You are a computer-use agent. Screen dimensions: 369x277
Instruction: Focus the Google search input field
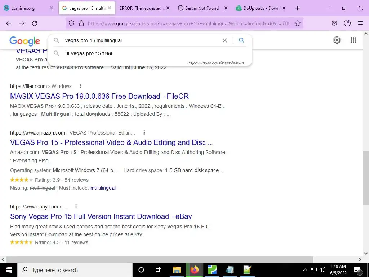tap(141, 40)
